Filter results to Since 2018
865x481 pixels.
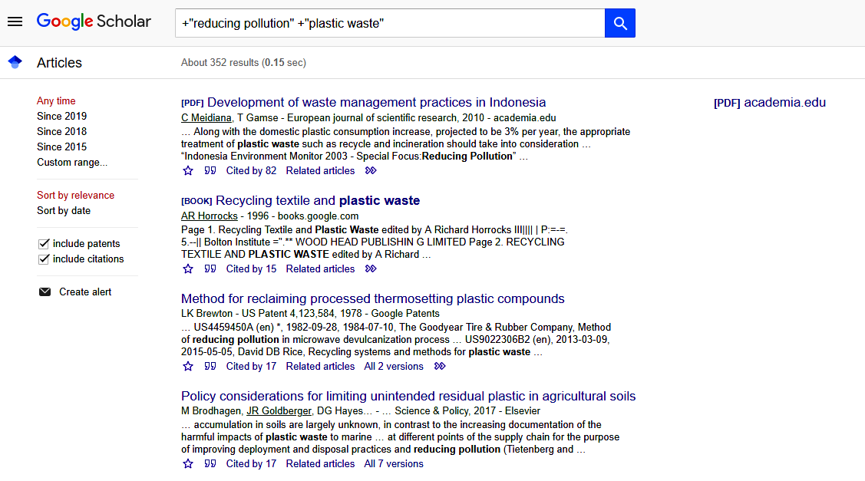pyautogui.click(x=61, y=132)
